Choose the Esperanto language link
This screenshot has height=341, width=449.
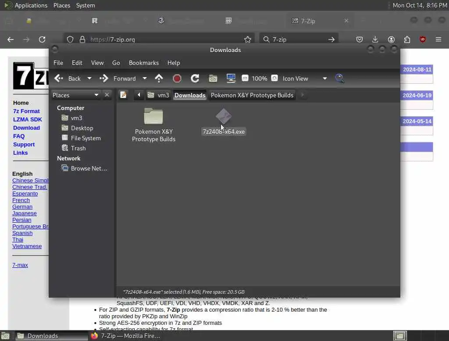(25, 194)
